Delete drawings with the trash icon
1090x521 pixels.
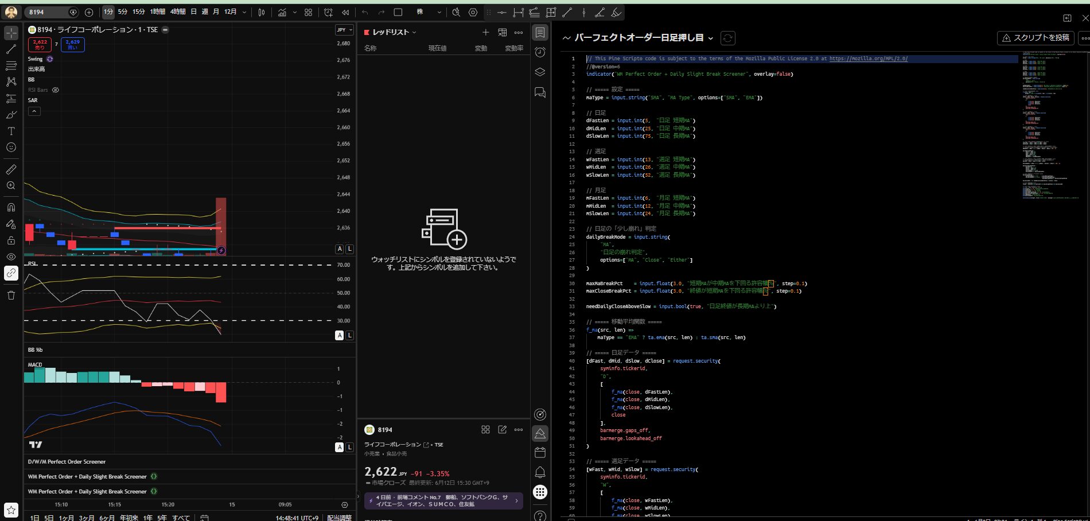(x=11, y=295)
